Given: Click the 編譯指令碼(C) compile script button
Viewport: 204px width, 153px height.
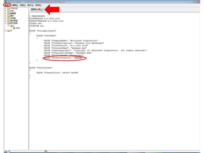Looking at the screenshot, I should [37, 10].
